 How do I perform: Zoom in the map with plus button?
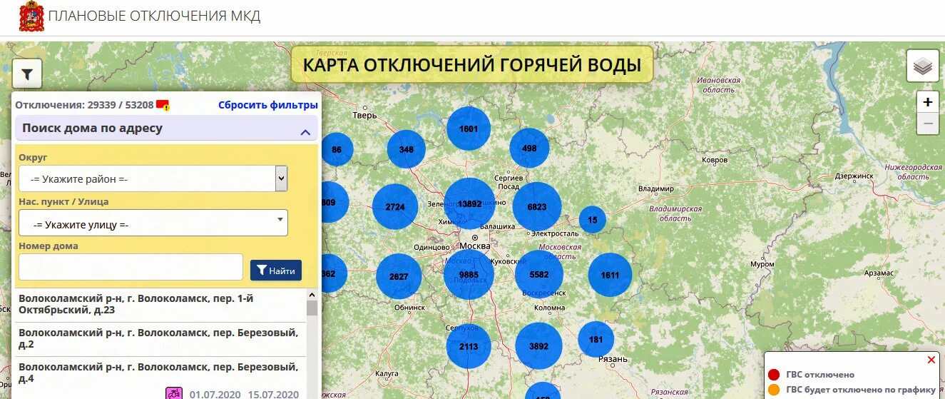coord(927,102)
